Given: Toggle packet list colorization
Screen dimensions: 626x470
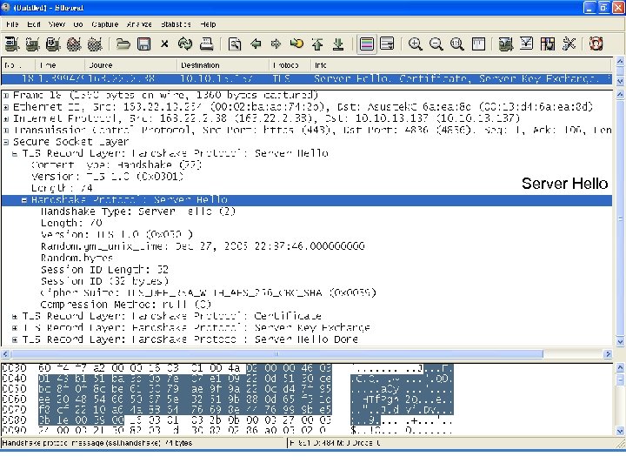Looking at the screenshot, I should [x=367, y=44].
